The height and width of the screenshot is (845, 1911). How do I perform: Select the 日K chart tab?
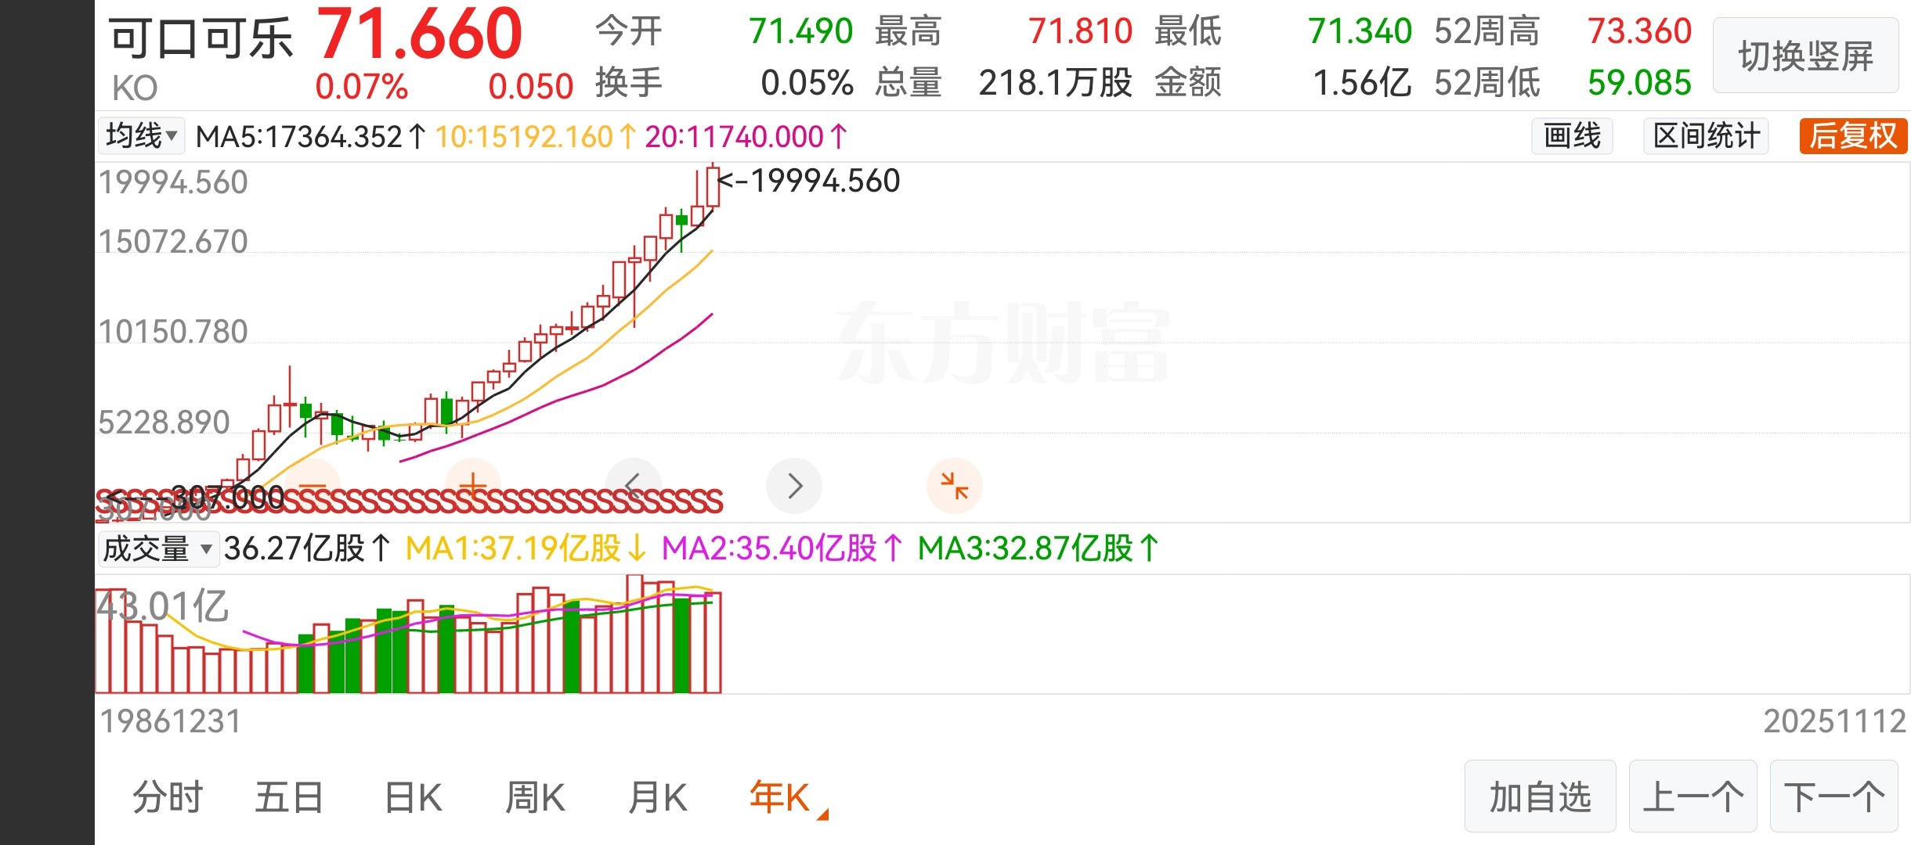pyautogui.click(x=413, y=797)
